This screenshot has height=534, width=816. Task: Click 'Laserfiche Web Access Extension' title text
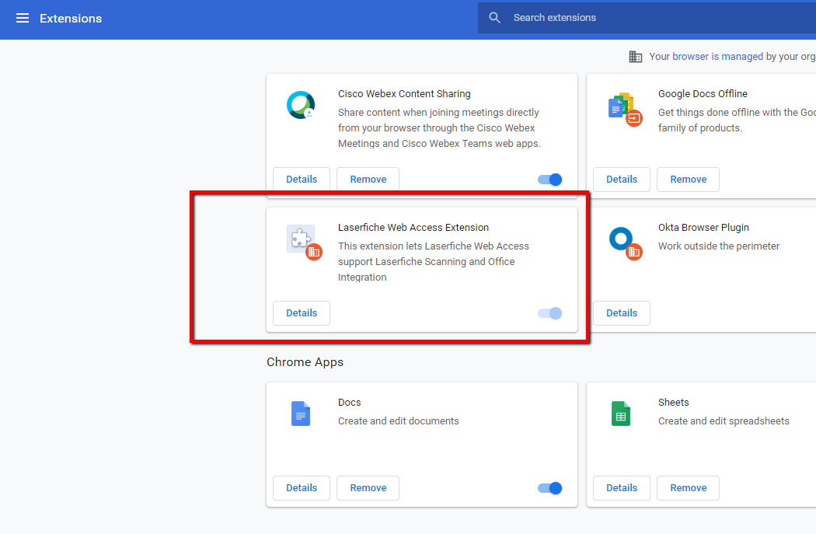pyautogui.click(x=413, y=228)
